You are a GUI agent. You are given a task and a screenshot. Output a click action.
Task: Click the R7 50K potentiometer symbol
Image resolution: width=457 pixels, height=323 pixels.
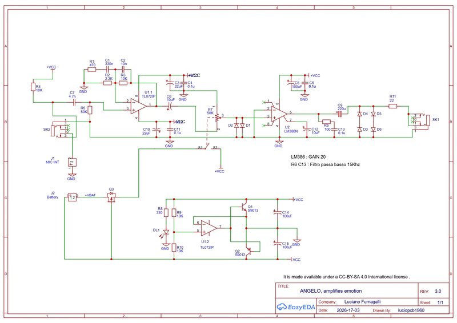click(217, 118)
